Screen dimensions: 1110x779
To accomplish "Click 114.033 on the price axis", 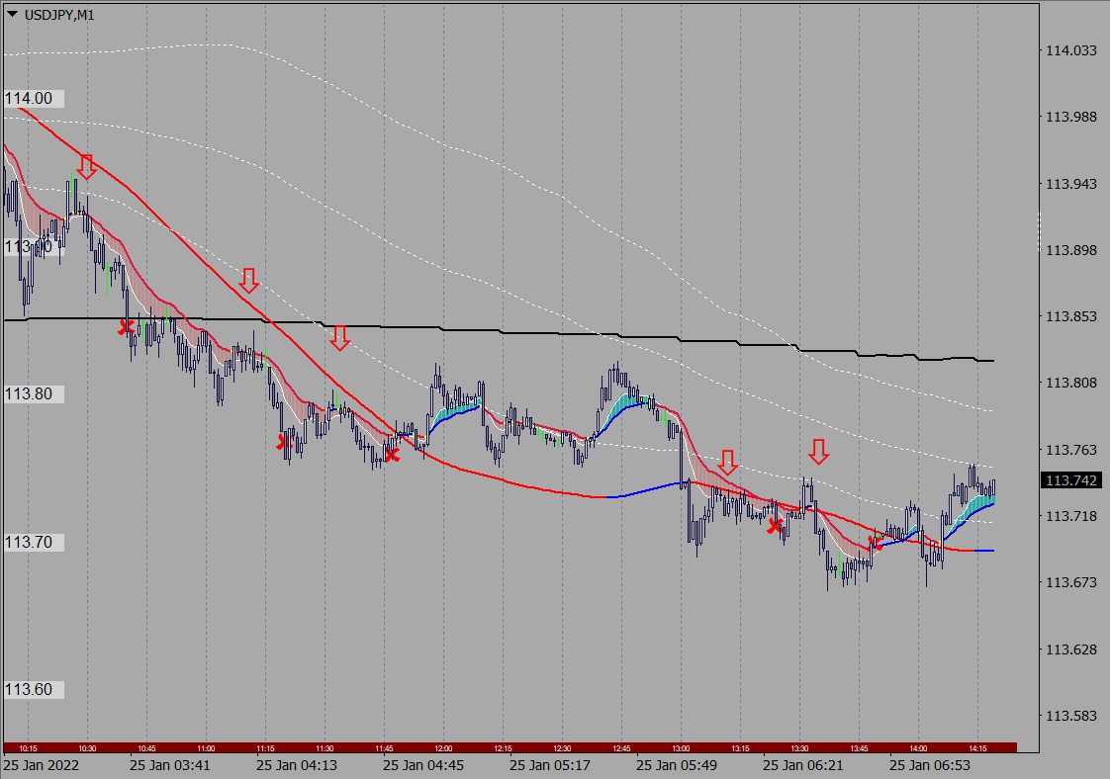I will (1071, 50).
